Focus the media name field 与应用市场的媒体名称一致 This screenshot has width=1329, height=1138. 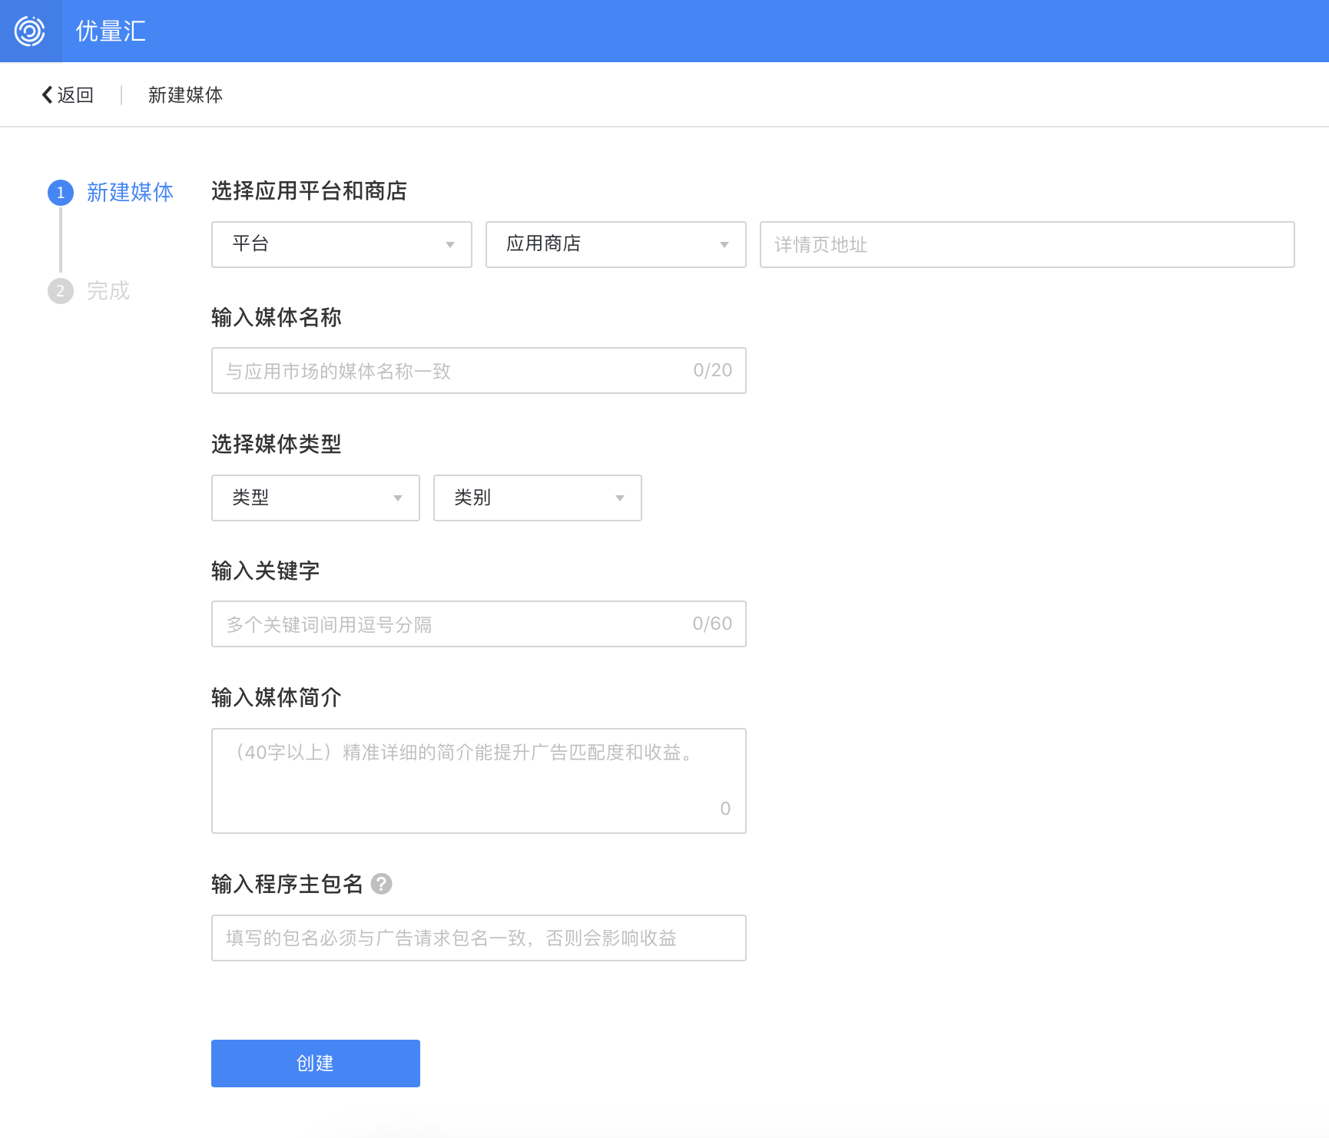(479, 371)
